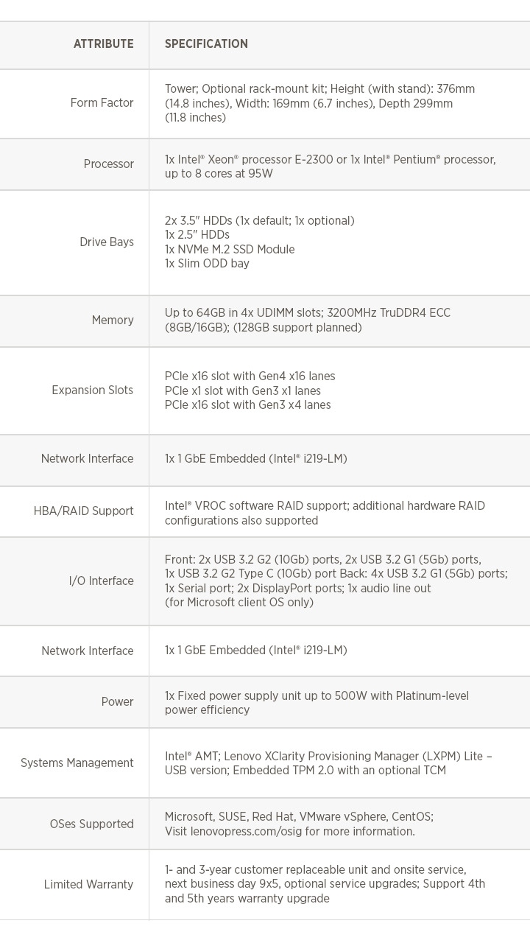Screen dimensions: 530x943
Task: Select the Form Factor row label
Action: coord(102,103)
